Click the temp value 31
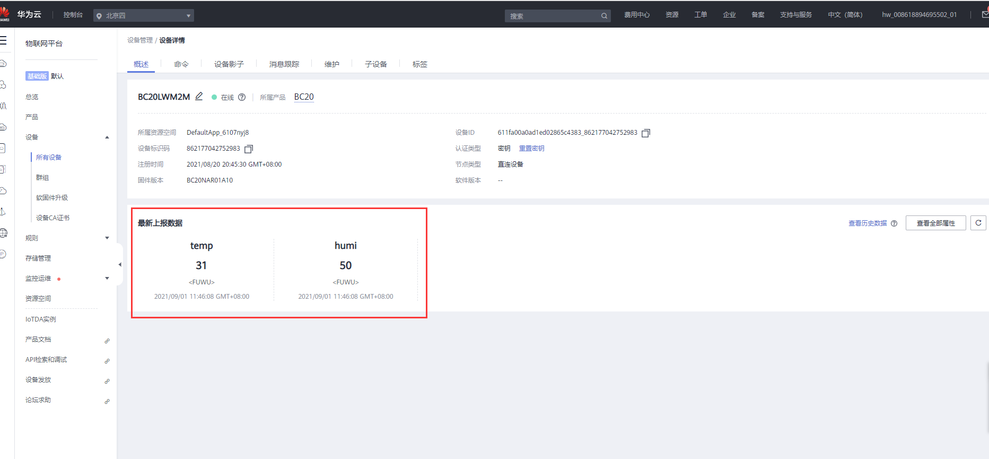The width and height of the screenshot is (989, 459). (202, 265)
